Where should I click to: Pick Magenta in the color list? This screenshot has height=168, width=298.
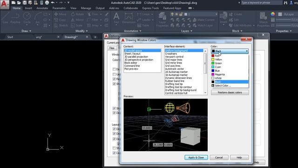[230, 74]
